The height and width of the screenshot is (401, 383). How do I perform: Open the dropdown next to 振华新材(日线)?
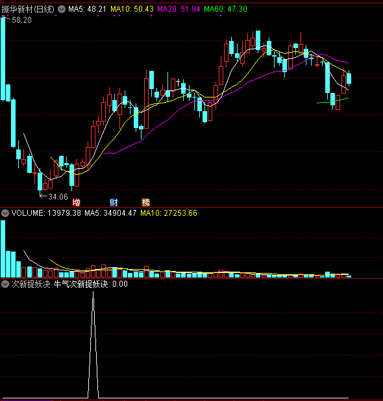tap(61, 9)
